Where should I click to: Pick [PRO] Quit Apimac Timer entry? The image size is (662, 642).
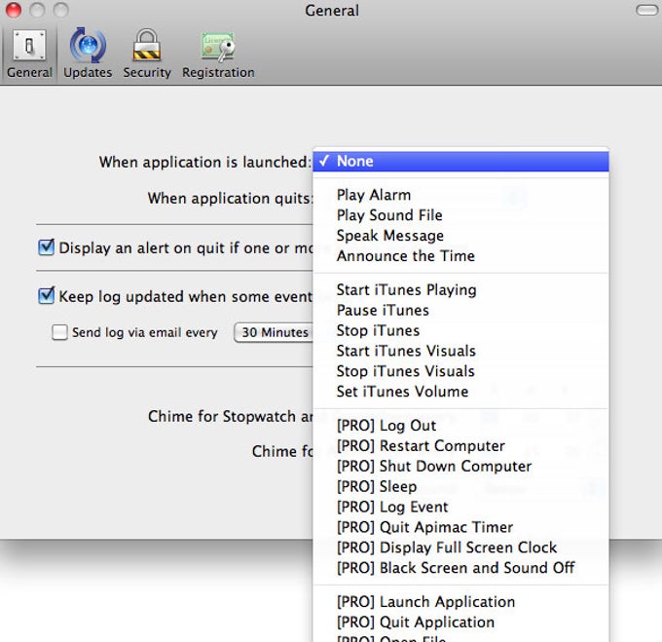460,527
